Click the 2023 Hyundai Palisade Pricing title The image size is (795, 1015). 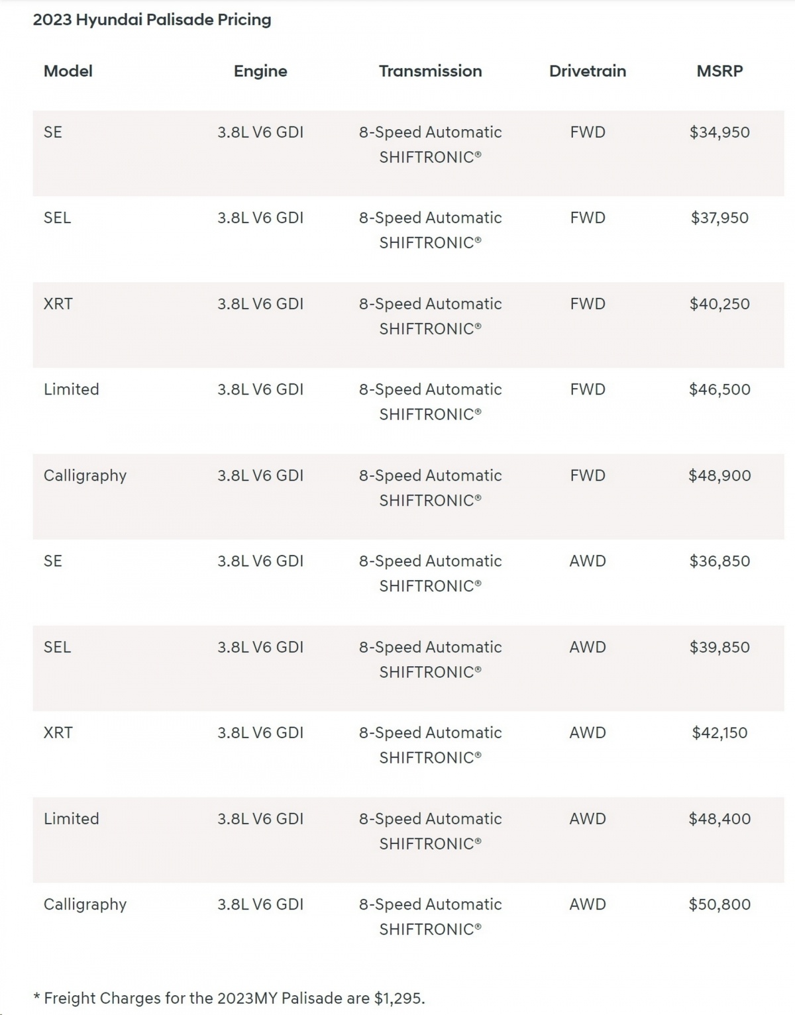coord(152,20)
